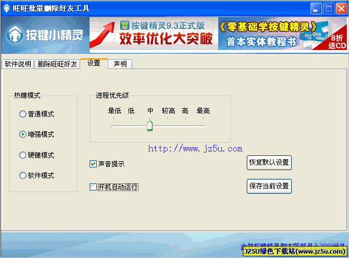Click 恢复默认设置 button
This screenshot has height=258, width=349.
click(x=269, y=163)
